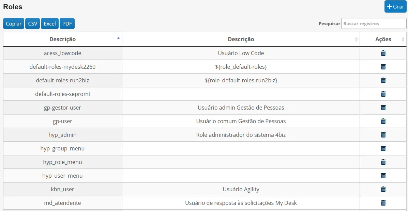408x211 pixels.
Task: Sort by first Descrição column
Action: coord(62,39)
